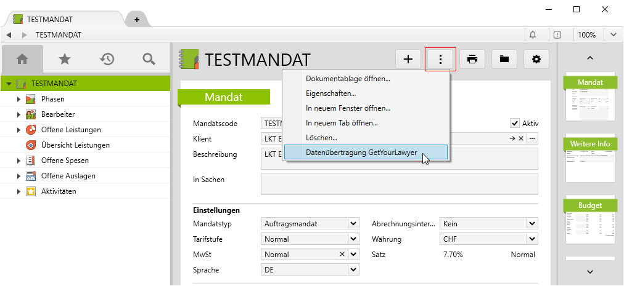
Task: Expand the Offene Spesen tree node
Action: 18,161
